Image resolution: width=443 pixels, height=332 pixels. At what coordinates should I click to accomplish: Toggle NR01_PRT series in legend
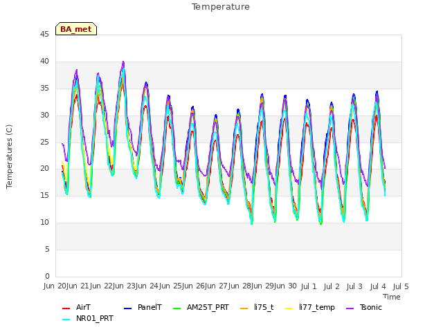88,318
